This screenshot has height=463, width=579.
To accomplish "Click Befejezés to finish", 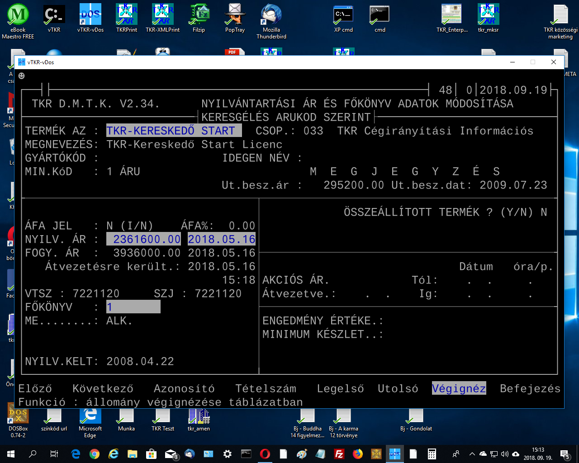I will (530, 388).
